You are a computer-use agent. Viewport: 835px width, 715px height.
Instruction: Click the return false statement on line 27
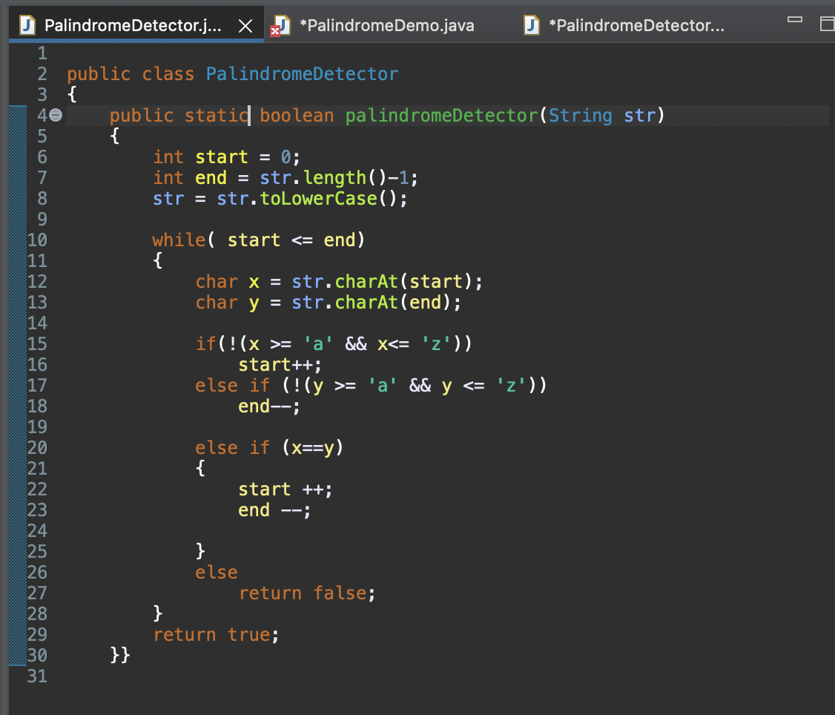[306, 593]
